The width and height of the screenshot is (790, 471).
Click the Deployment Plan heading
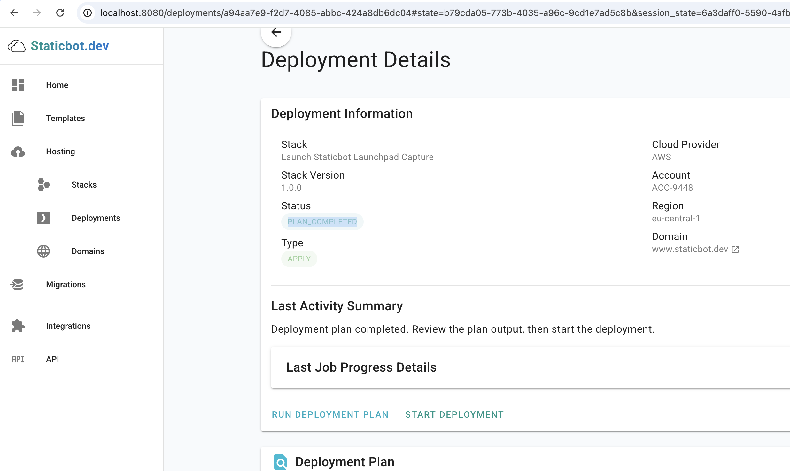[x=345, y=462]
